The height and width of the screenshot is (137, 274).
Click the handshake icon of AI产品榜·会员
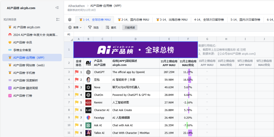[x=10, y=42]
